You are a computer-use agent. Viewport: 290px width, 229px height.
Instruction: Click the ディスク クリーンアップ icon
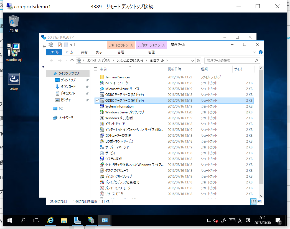click(x=102, y=176)
